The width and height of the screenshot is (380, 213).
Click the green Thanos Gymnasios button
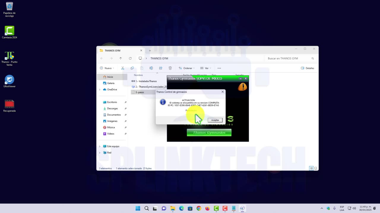click(x=209, y=133)
